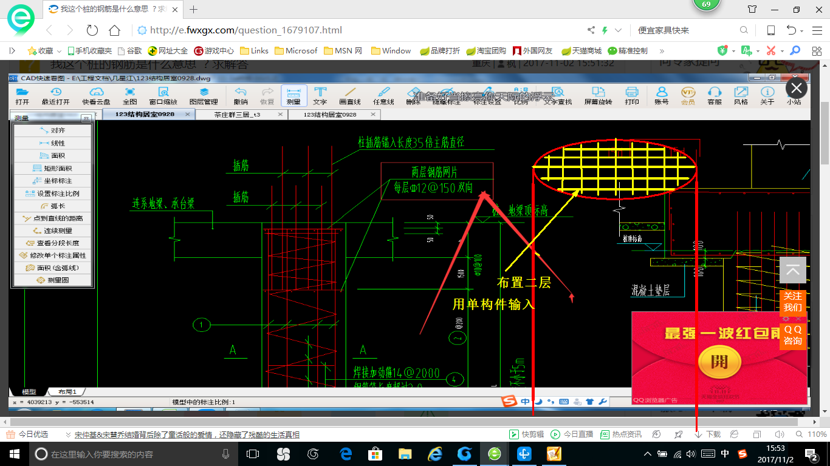Open the skin shirt icon in title bar

752,10
